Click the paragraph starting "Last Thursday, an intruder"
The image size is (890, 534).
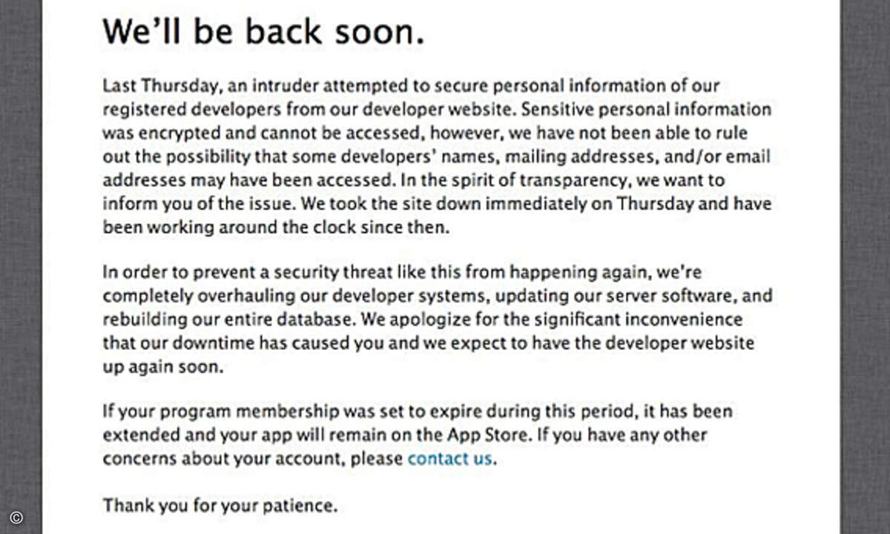click(437, 156)
